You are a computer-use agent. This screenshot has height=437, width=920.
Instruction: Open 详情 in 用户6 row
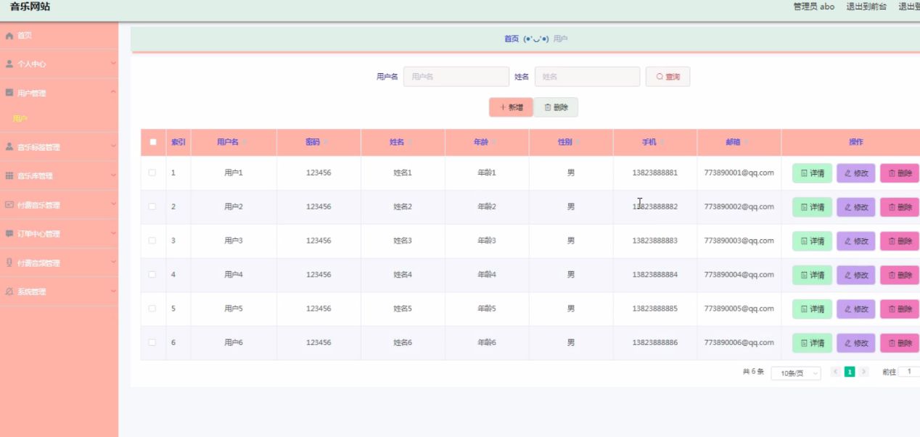point(812,344)
